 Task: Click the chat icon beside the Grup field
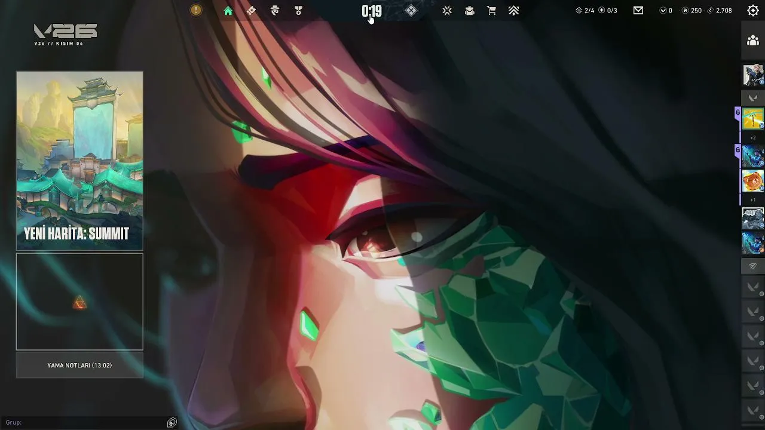172,423
